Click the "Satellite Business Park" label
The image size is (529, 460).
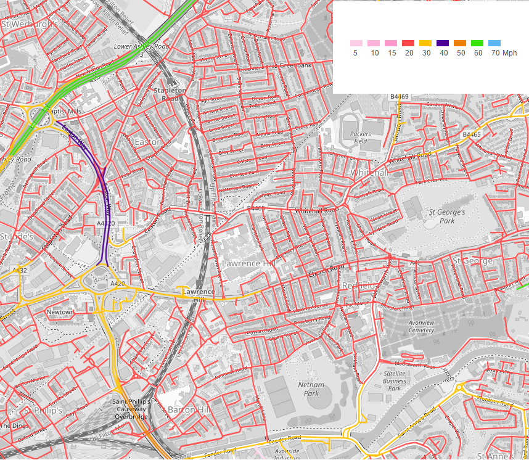pos(395,381)
